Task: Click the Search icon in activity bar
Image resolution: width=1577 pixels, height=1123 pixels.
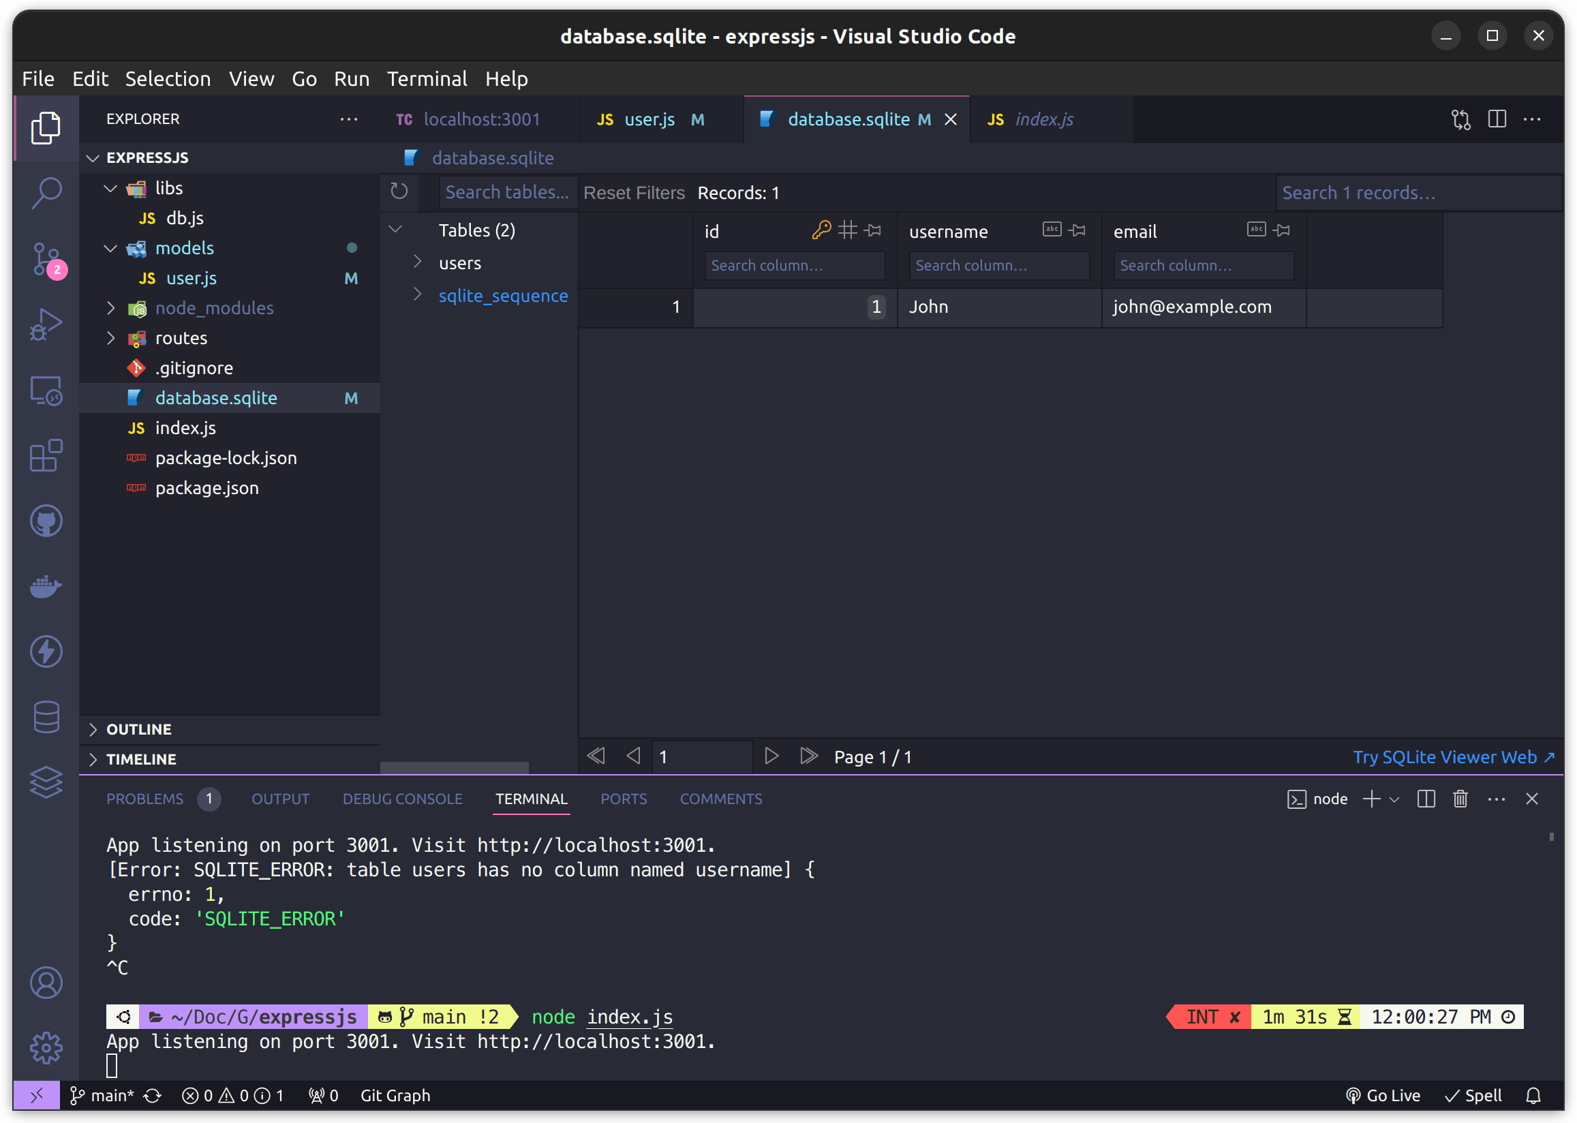Action: pyautogui.click(x=45, y=194)
